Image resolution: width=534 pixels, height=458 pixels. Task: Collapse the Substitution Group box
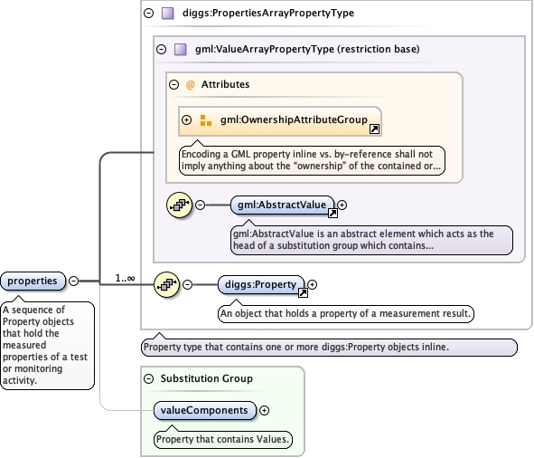[149, 379]
